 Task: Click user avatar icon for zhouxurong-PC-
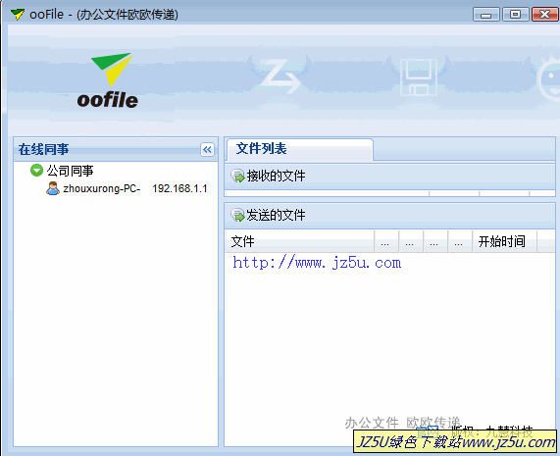53,188
